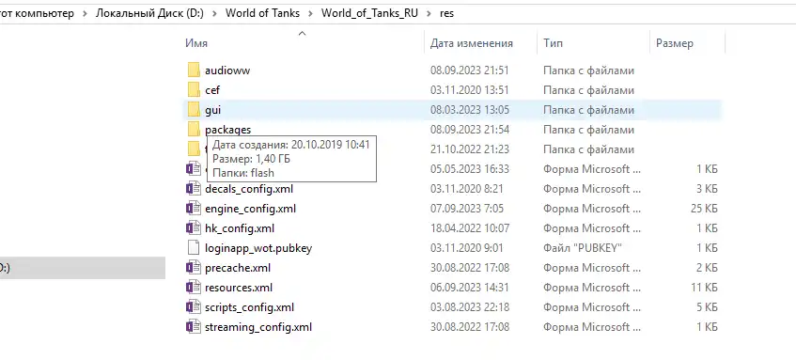The height and width of the screenshot is (360, 796).
Task: Click 5 КБ size of scripts_config.xml
Action: point(707,307)
